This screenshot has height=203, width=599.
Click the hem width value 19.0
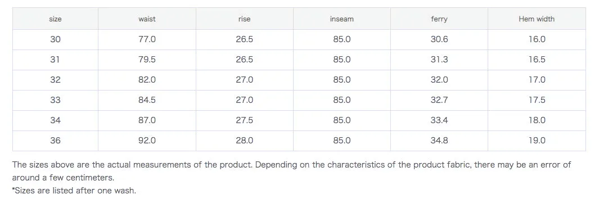(x=537, y=141)
